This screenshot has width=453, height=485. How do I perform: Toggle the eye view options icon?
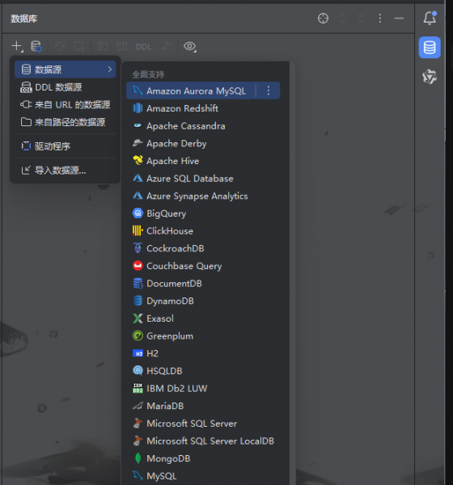click(190, 46)
